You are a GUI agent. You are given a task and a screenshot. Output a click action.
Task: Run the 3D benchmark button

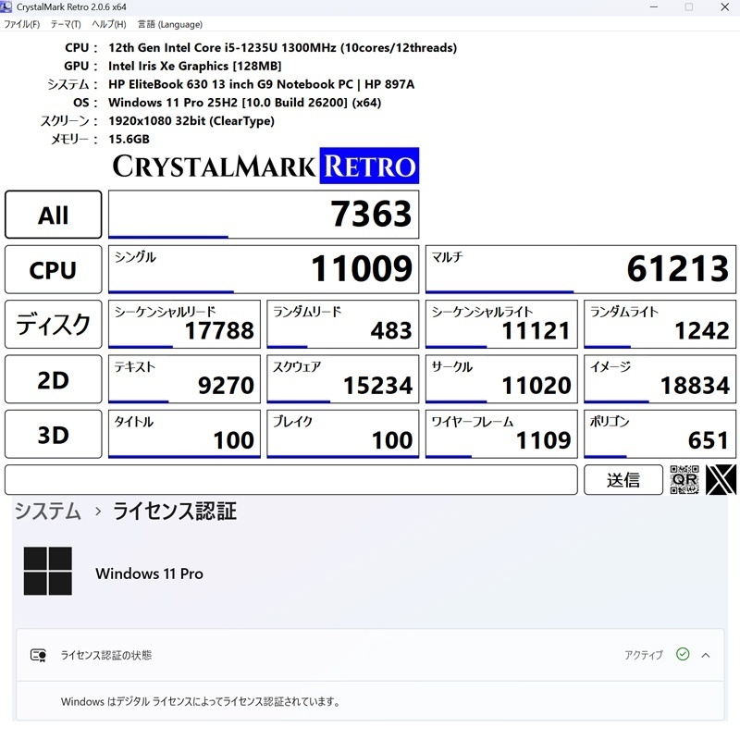54,434
